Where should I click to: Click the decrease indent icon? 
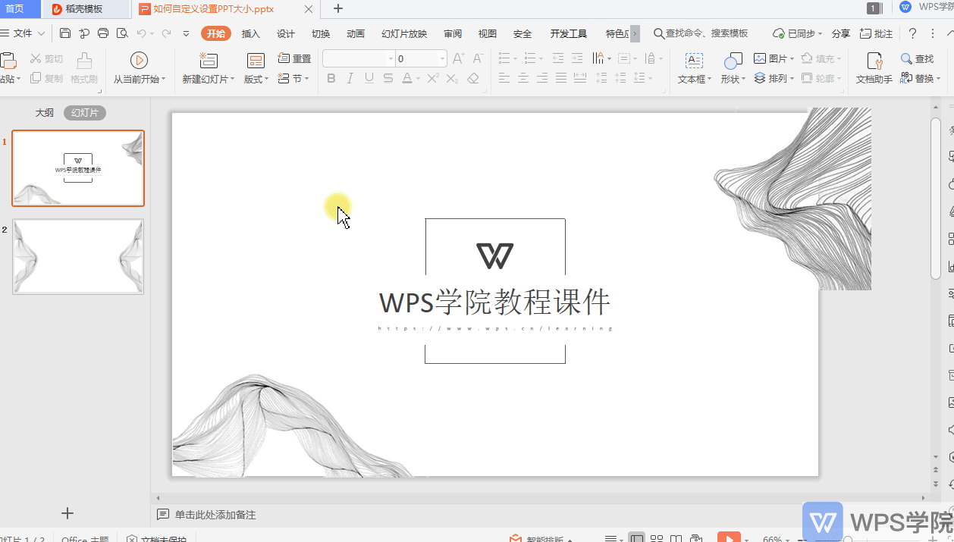click(x=558, y=58)
